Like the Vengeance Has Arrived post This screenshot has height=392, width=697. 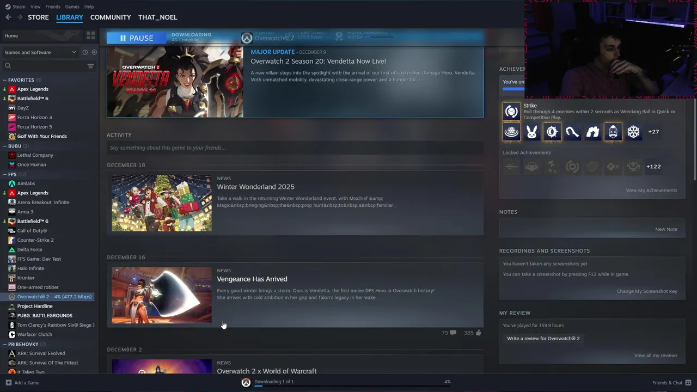click(x=473, y=333)
